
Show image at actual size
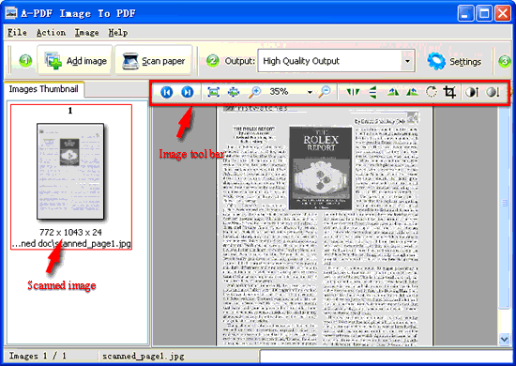234,92
